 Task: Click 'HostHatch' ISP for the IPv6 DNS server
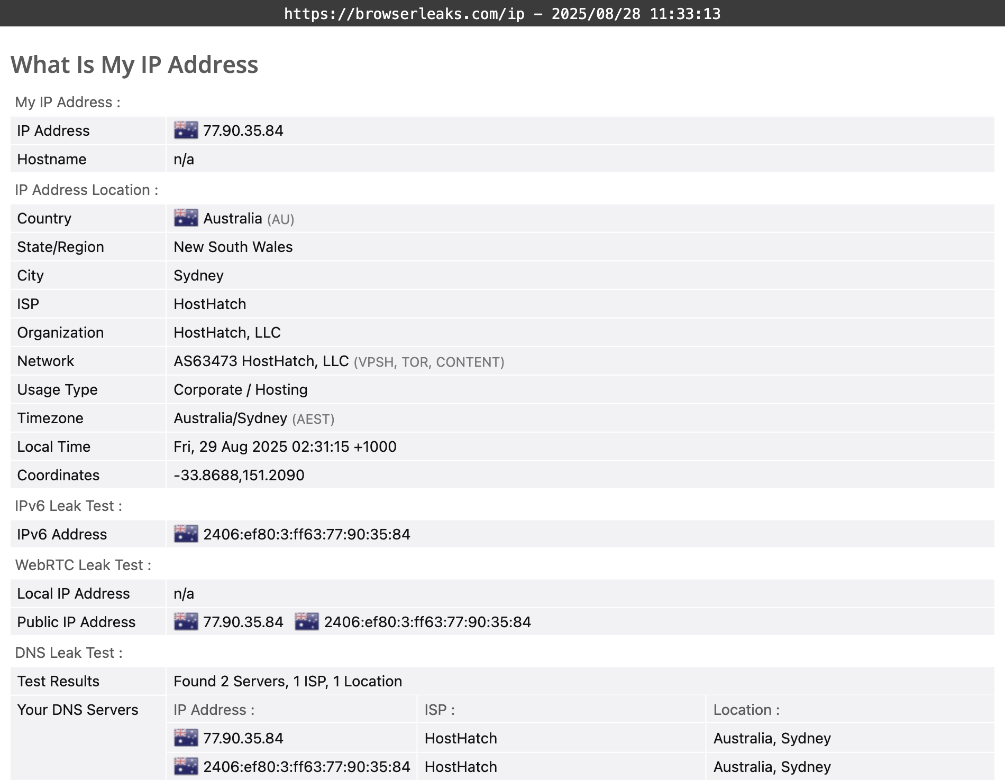461,767
